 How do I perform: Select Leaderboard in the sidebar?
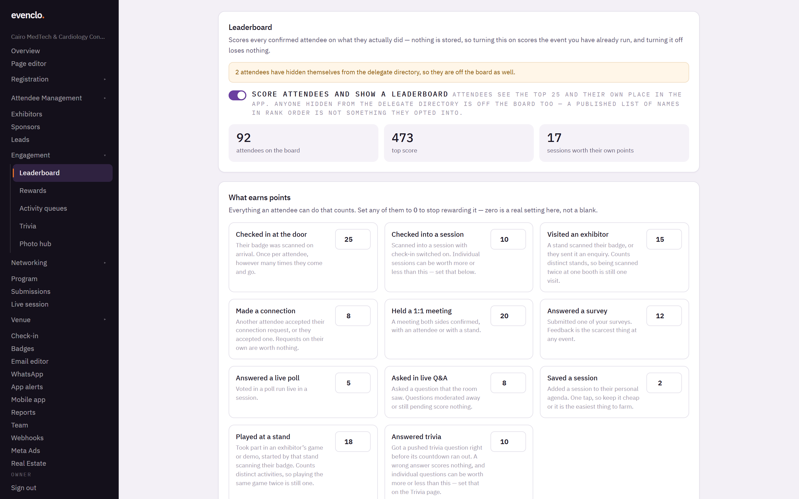[63, 173]
